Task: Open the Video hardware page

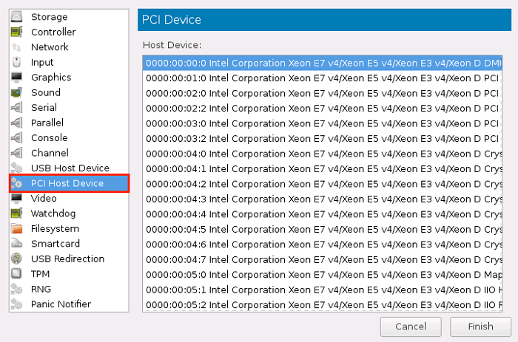Action: click(x=44, y=198)
